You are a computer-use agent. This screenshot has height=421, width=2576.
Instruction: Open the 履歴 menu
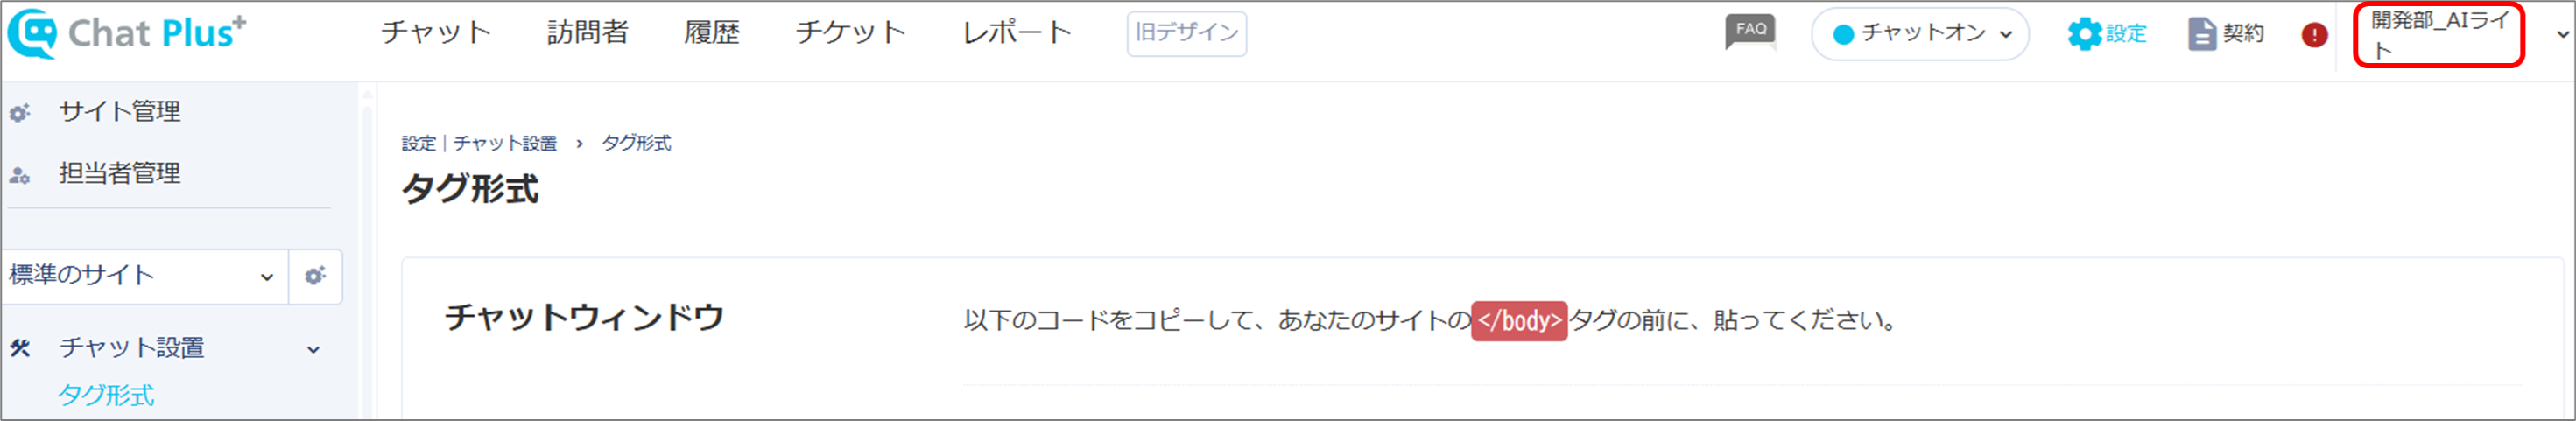[x=711, y=32]
